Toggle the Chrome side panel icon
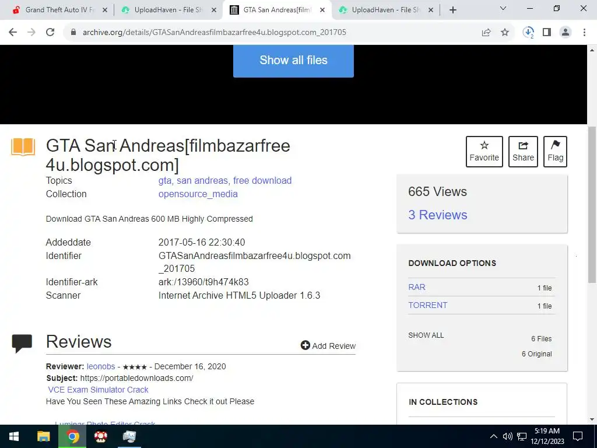The height and width of the screenshot is (448, 597). point(547,33)
